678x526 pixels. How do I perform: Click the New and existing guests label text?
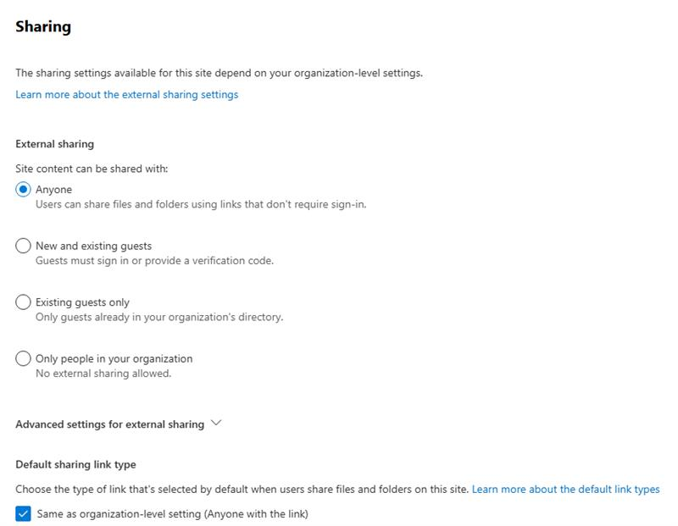(93, 246)
